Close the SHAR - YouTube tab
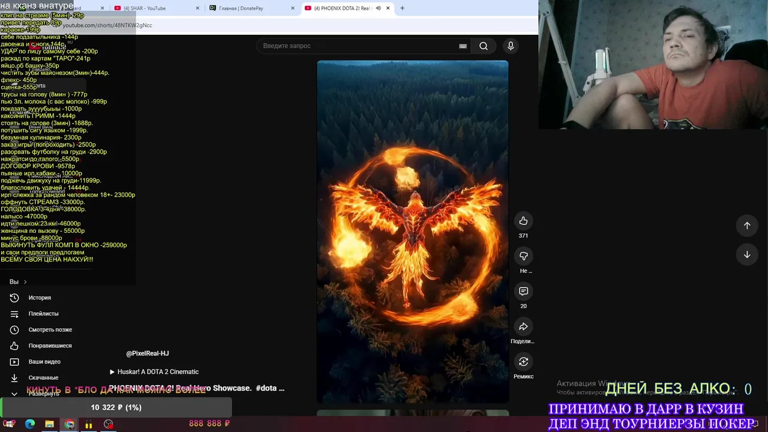 click(x=198, y=8)
